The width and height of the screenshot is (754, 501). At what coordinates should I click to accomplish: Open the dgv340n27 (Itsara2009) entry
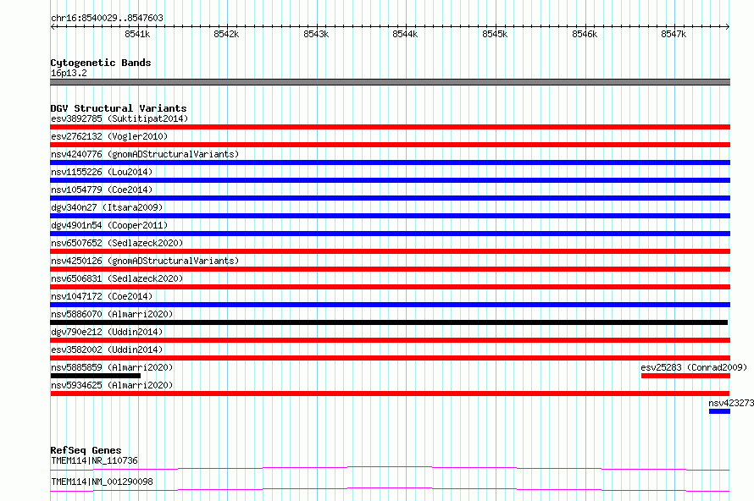107,207
